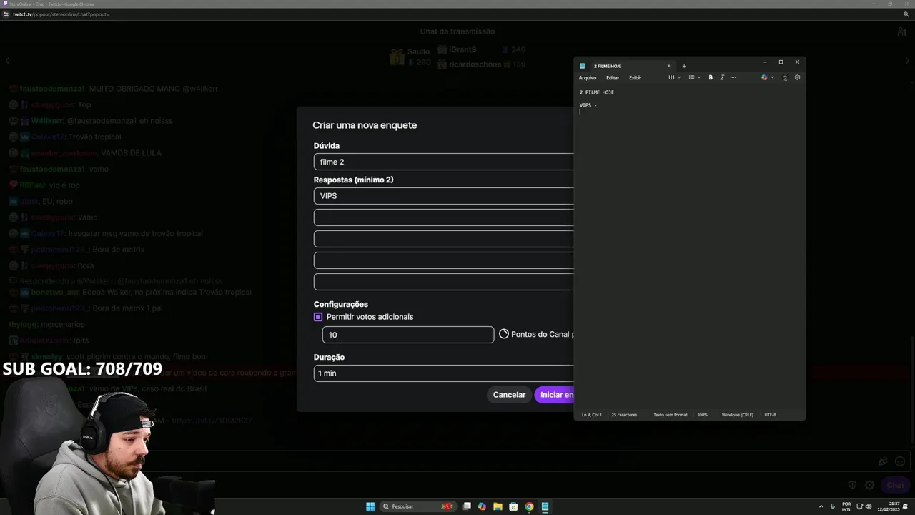This screenshot has width=915, height=515.
Task: Open File Explorer from taskbar
Action: click(498, 506)
